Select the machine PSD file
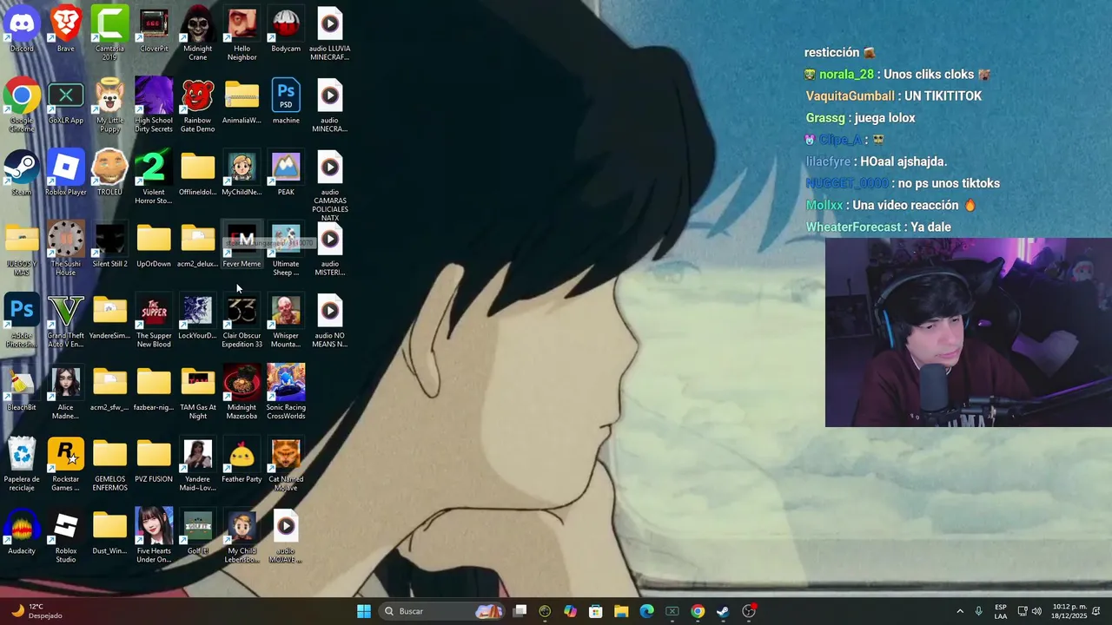Screen dimensions: 1112x625 click(x=286, y=102)
